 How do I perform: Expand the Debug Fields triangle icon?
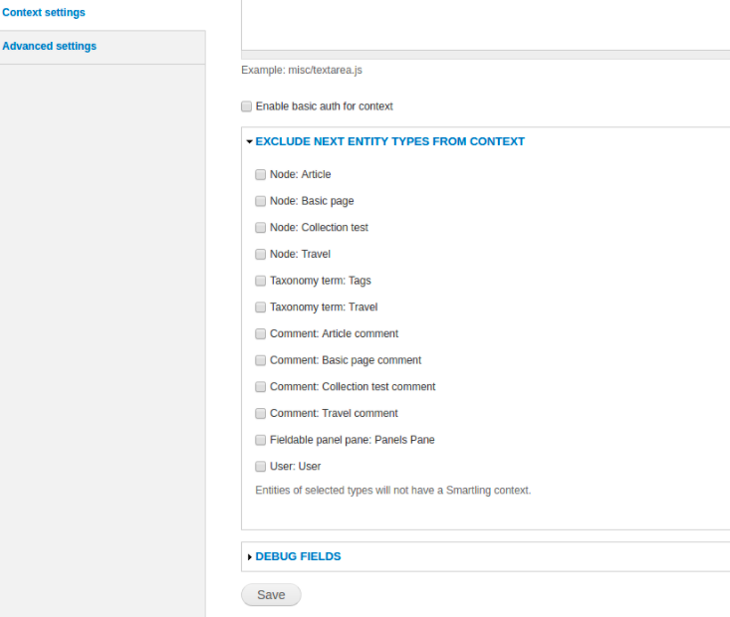click(x=250, y=557)
